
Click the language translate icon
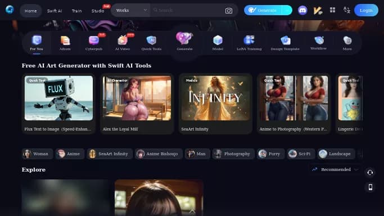point(346,10)
